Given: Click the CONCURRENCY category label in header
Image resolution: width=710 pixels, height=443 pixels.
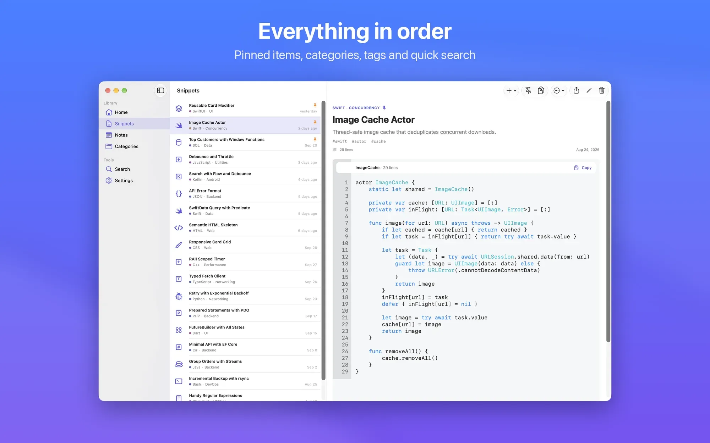Looking at the screenshot, I should [364, 108].
